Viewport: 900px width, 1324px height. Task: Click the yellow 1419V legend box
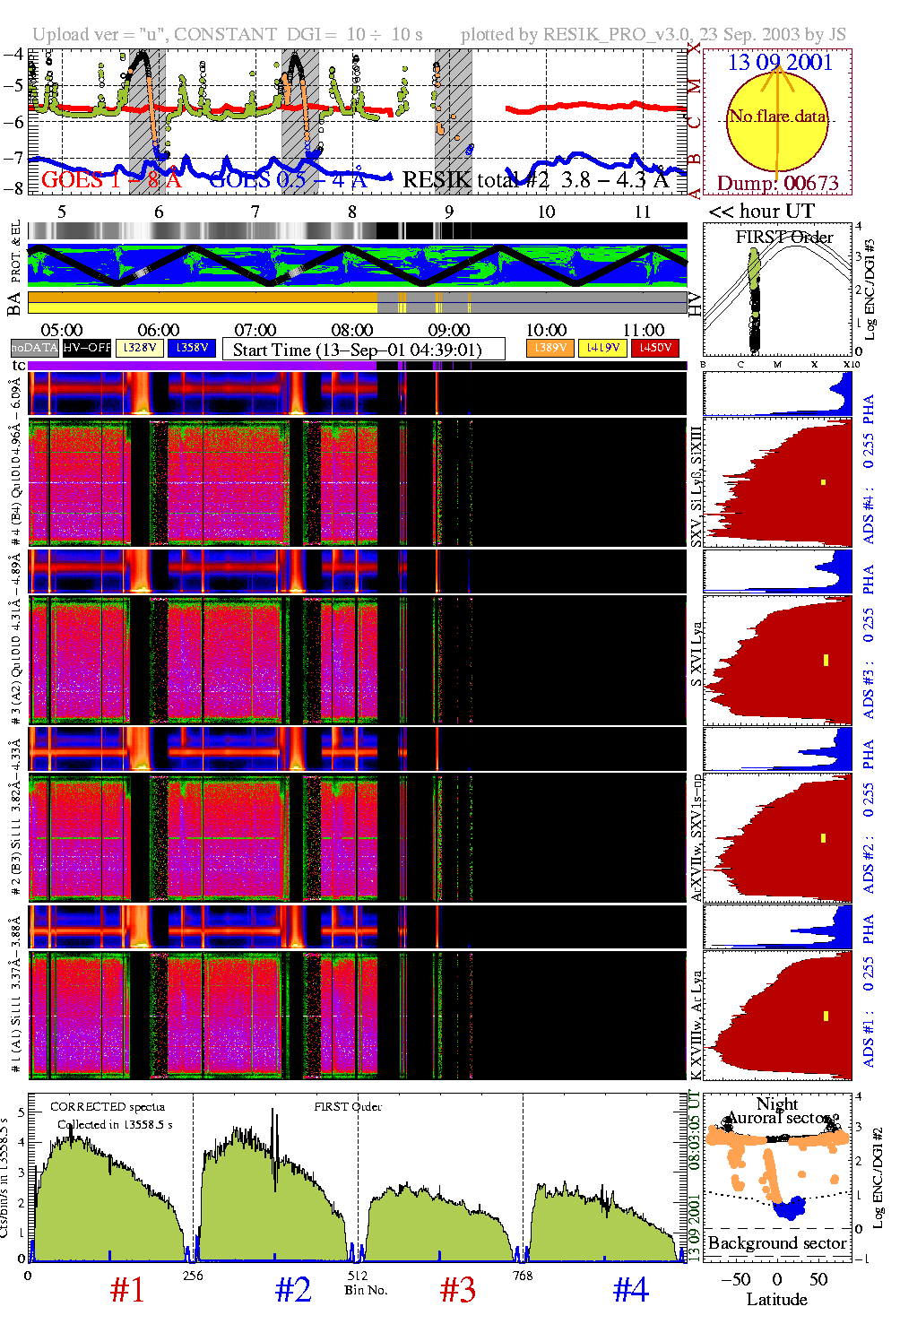pos(602,348)
